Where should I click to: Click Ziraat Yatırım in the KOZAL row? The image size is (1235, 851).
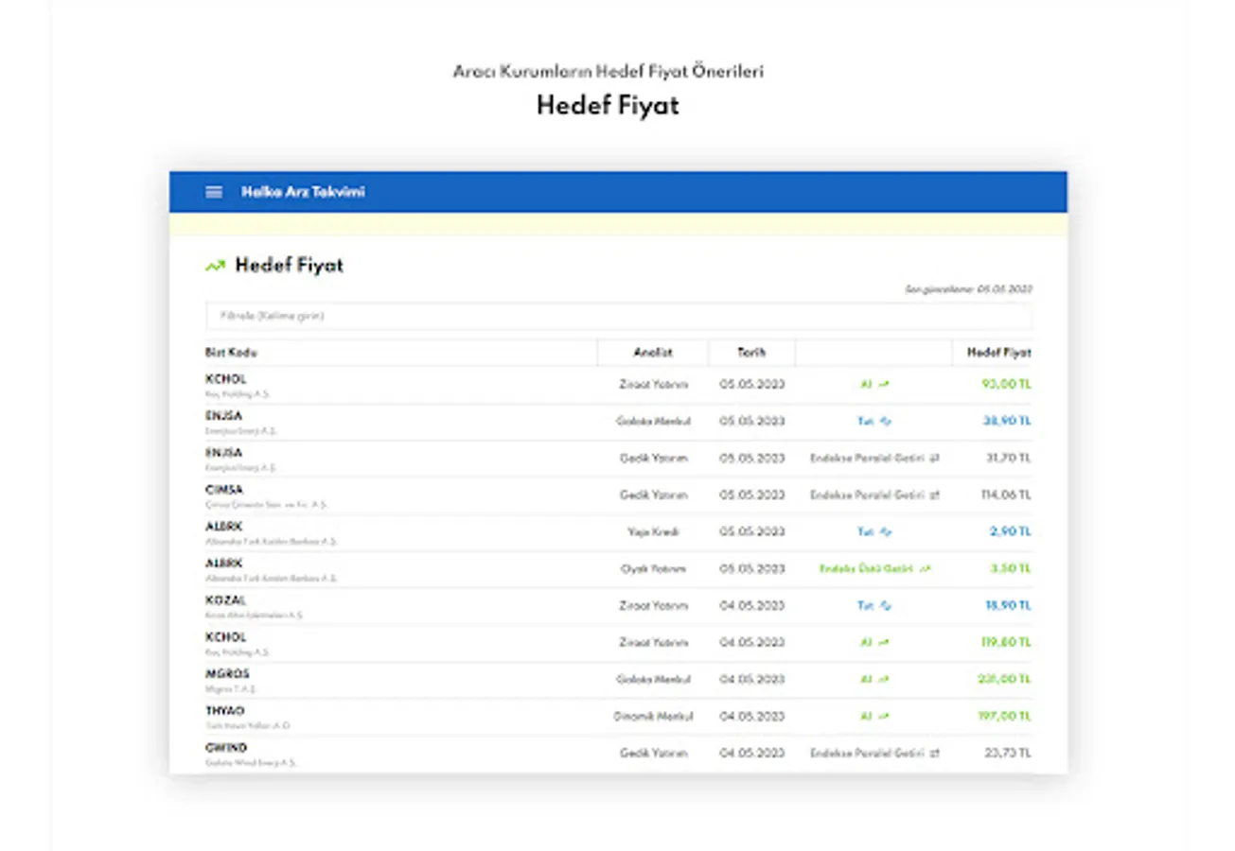click(x=653, y=606)
